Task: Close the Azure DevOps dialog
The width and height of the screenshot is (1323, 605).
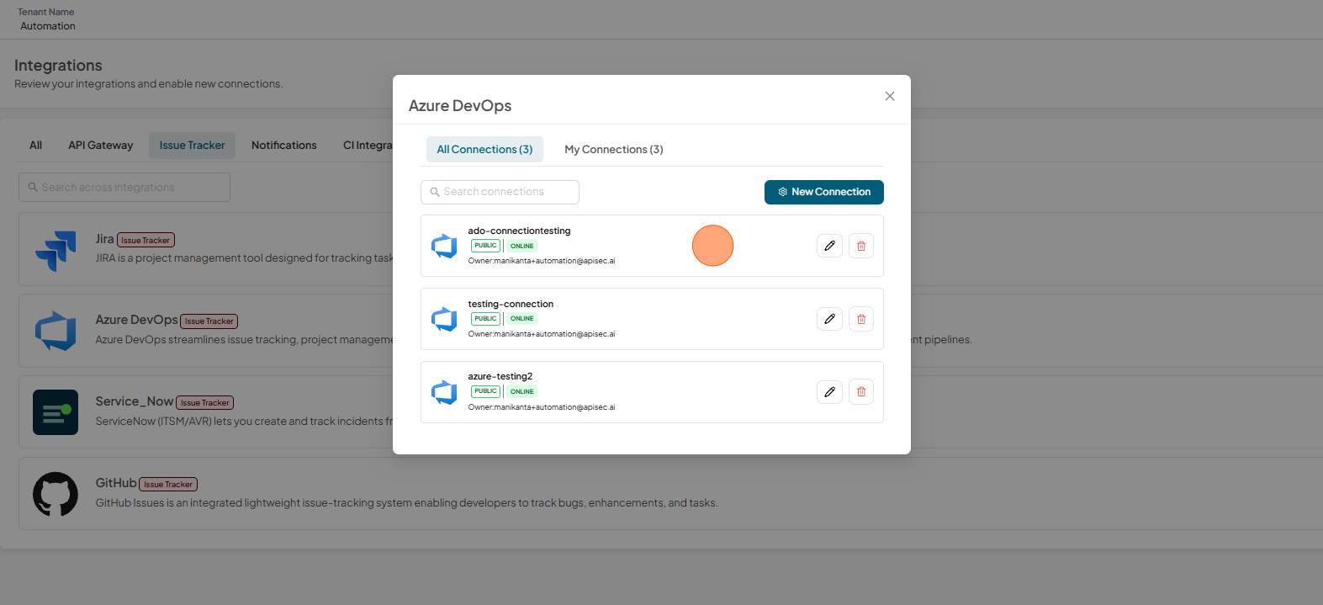Action: point(890,96)
